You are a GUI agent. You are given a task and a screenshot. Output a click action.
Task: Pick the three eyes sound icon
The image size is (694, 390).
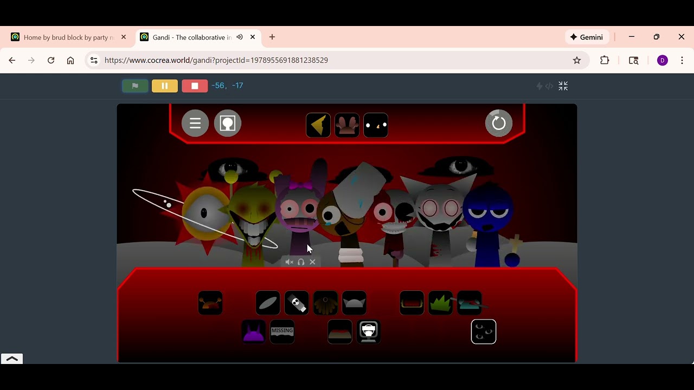point(484,331)
